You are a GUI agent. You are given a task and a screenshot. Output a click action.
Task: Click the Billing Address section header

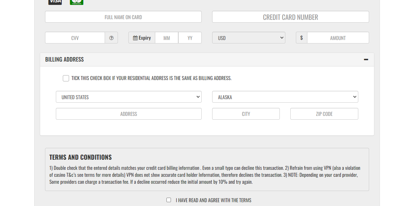65,60
